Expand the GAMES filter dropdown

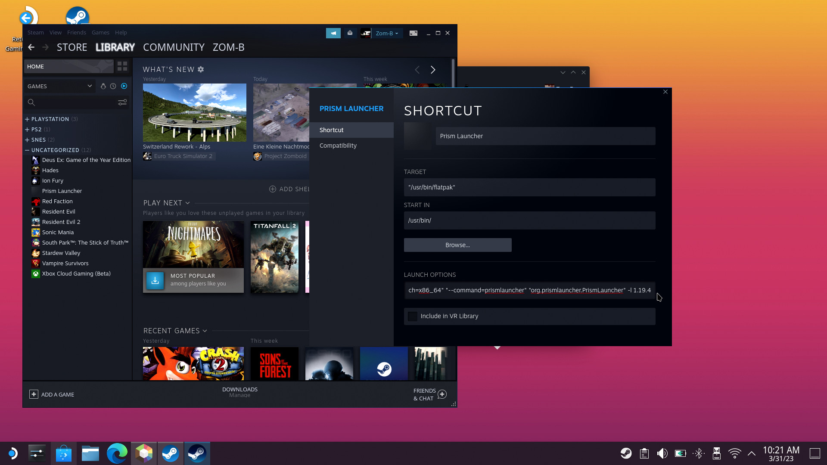[89, 86]
